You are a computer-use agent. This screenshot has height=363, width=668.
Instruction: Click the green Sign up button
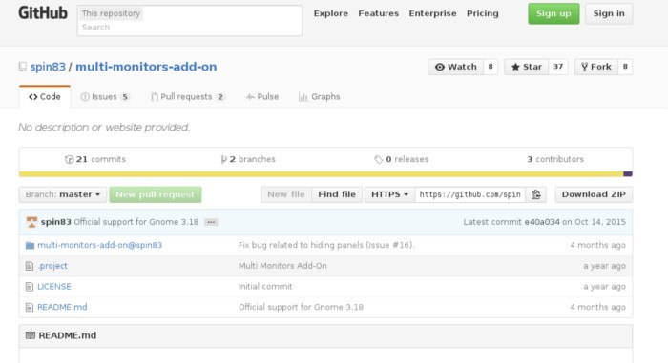click(553, 13)
